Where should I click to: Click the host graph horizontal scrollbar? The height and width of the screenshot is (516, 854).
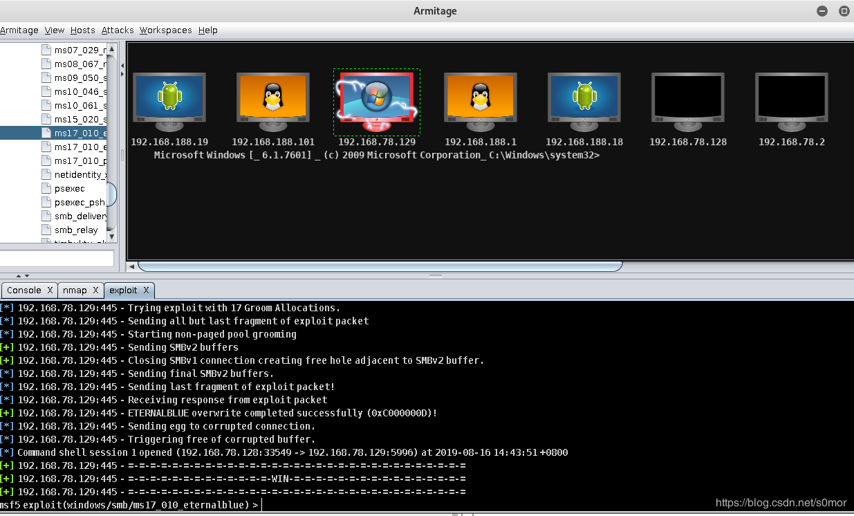point(380,266)
